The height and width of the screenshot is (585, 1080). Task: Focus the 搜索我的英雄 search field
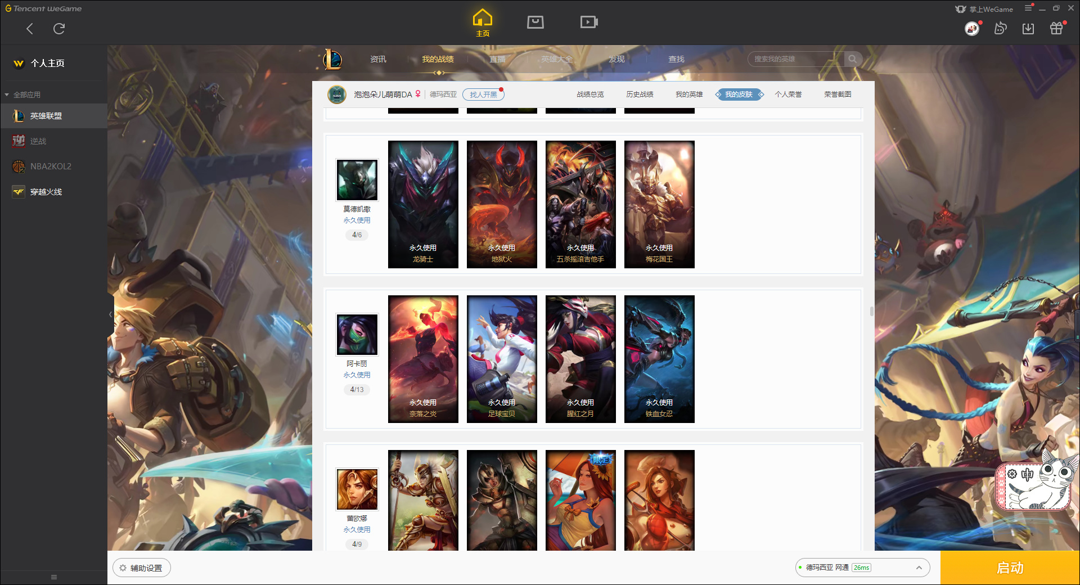click(796, 59)
